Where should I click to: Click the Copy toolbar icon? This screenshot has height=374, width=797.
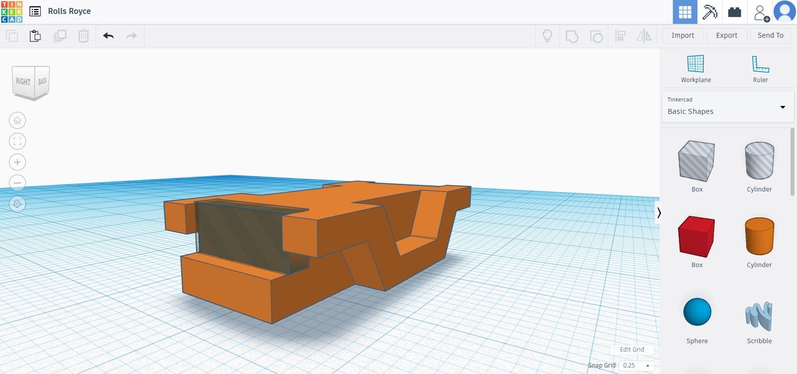click(x=12, y=36)
